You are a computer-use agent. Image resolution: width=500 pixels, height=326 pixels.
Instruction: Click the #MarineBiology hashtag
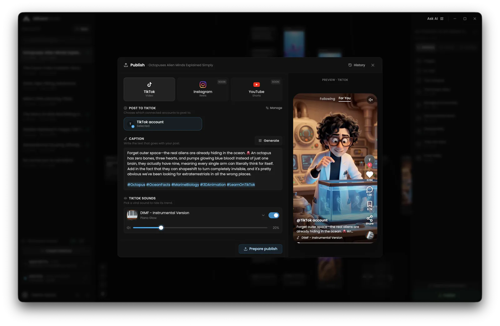(x=185, y=185)
